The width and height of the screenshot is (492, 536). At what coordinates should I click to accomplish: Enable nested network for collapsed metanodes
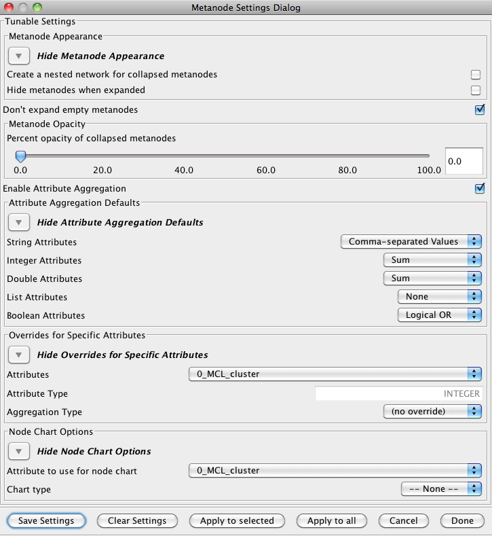pyautogui.click(x=476, y=74)
